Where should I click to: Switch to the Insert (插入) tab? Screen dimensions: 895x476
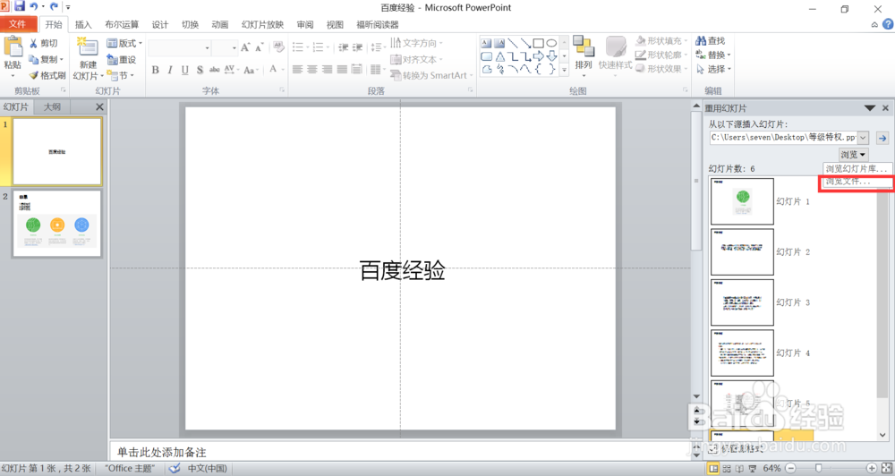83,24
